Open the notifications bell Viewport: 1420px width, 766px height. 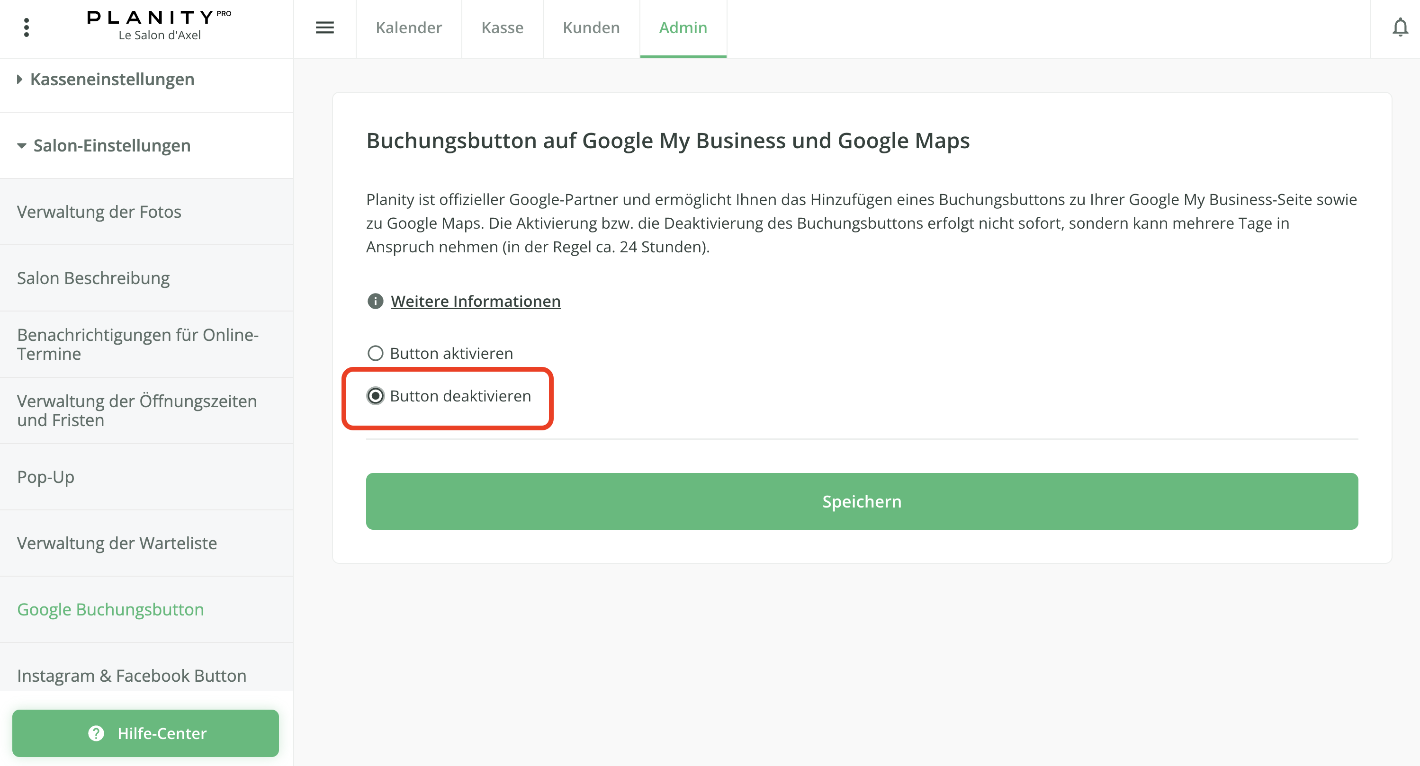(1400, 27)
